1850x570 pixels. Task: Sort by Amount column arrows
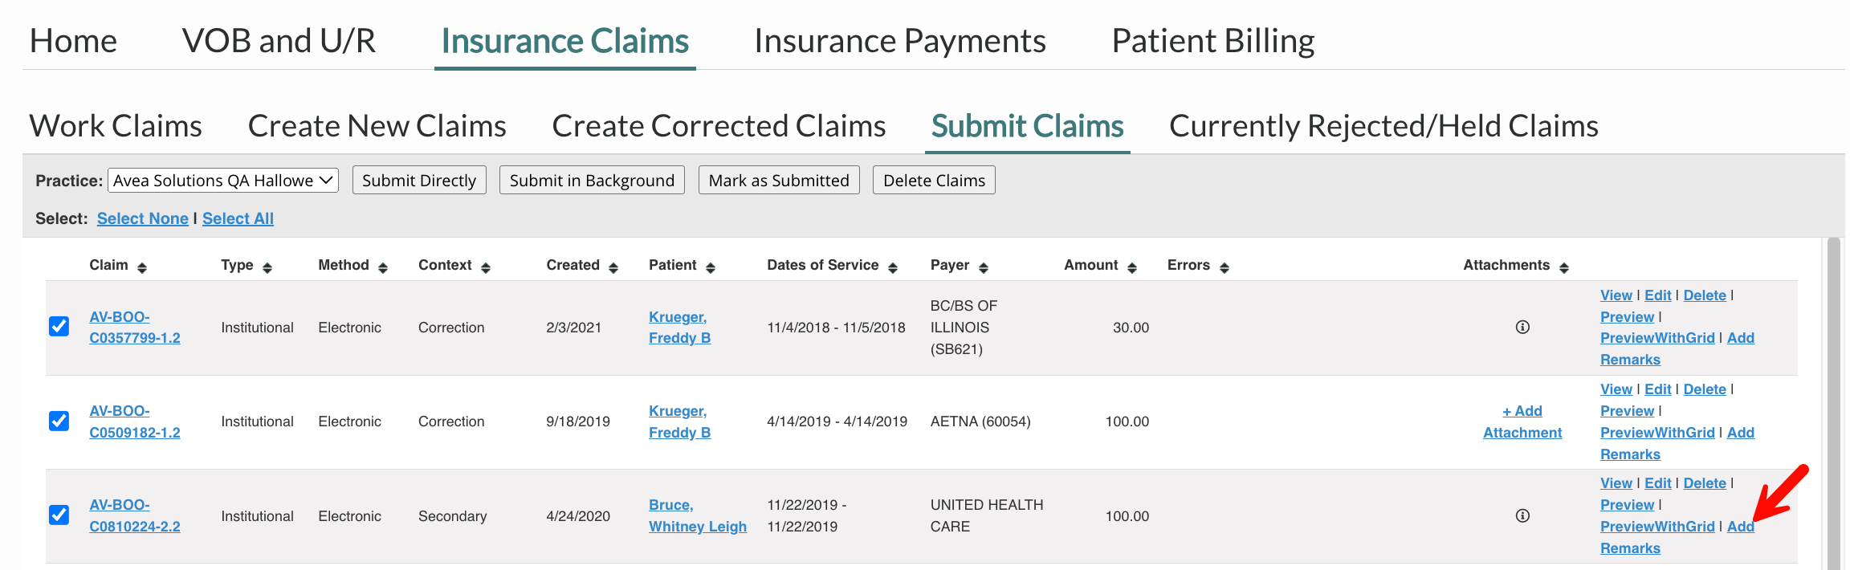coord(1132,267)
